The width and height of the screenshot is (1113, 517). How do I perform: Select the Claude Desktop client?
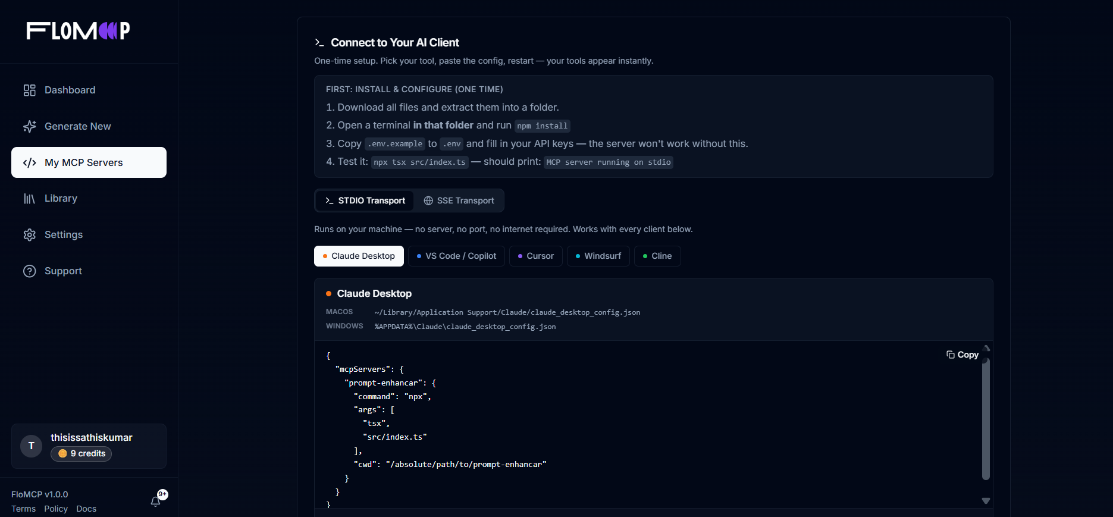(x=359, y=256)
